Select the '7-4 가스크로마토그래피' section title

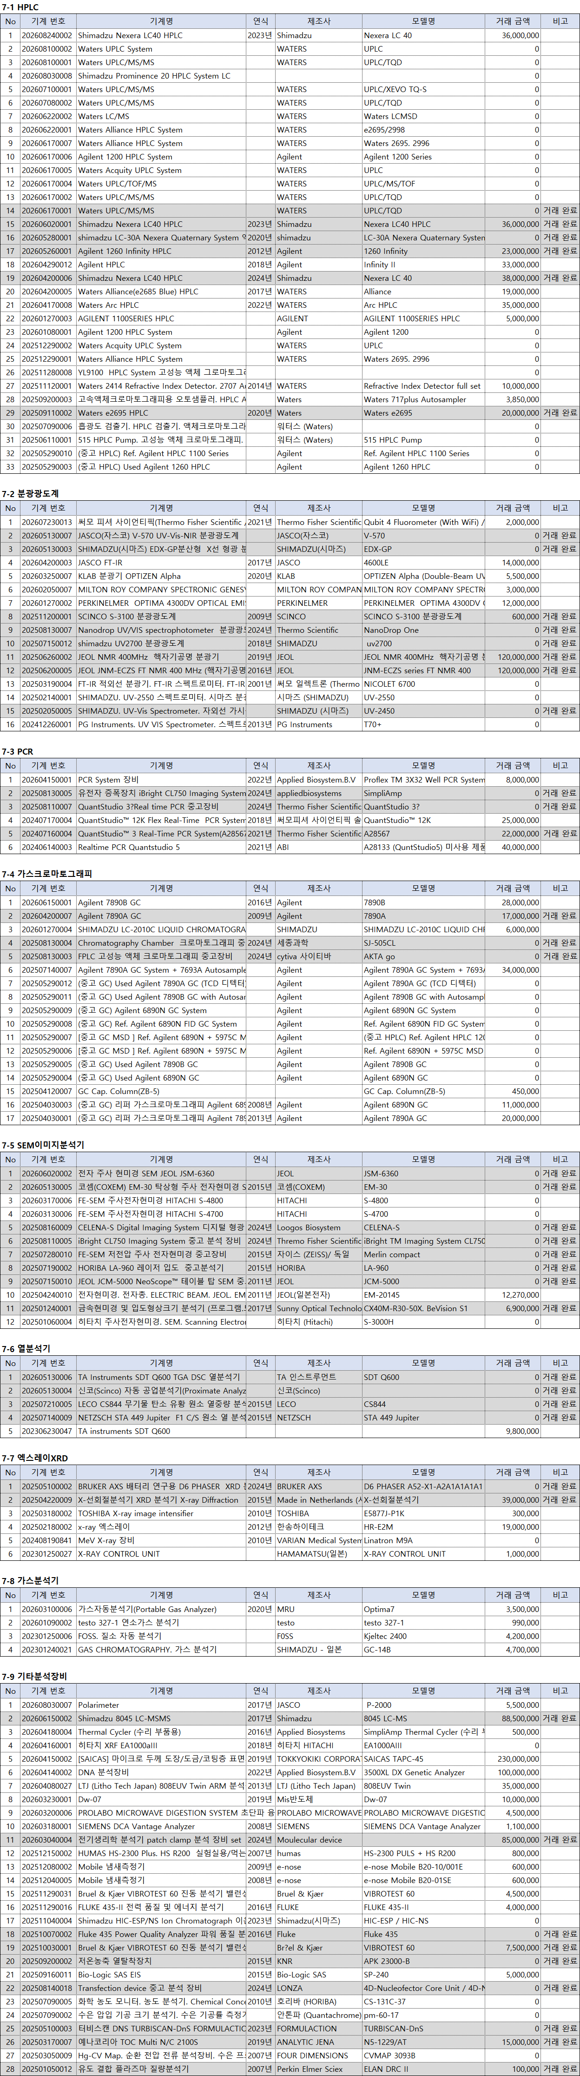tap(47, 874)
